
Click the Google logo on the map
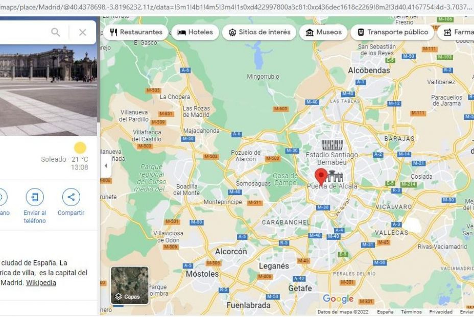(x=339, y=299)
